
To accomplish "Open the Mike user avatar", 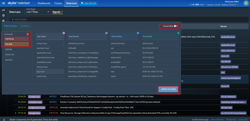I will click(x=246, y=3).
